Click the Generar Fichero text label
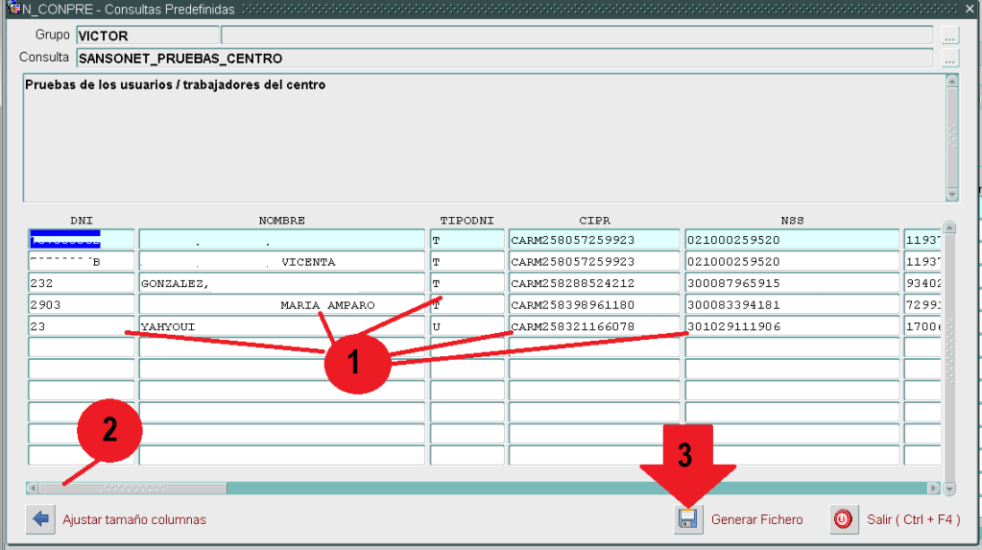Screen dimensions: 982x550 pos(756,519)
